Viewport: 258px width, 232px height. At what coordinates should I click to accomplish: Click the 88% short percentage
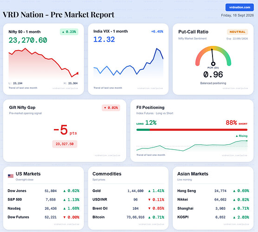coord(231,122)
